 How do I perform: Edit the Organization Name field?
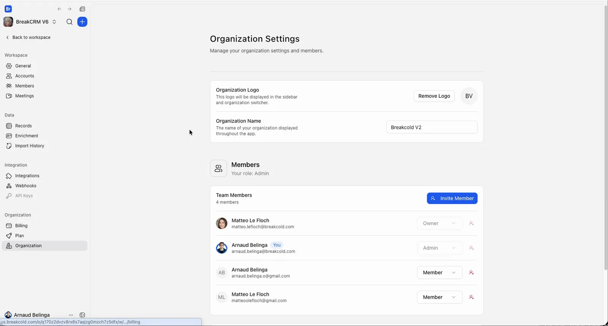click(432, 127)
